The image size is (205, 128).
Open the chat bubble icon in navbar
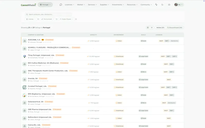61,5
